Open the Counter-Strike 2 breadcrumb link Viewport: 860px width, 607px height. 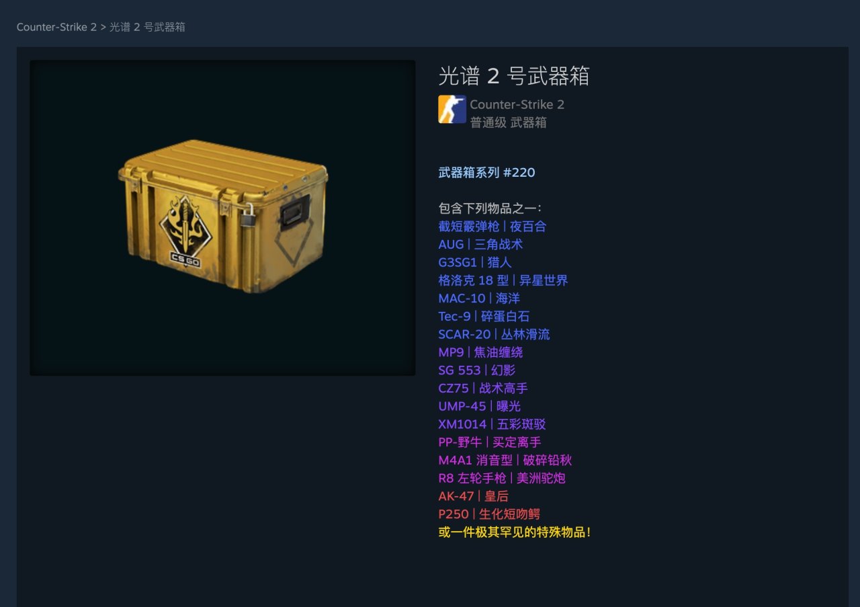(56, 27)
